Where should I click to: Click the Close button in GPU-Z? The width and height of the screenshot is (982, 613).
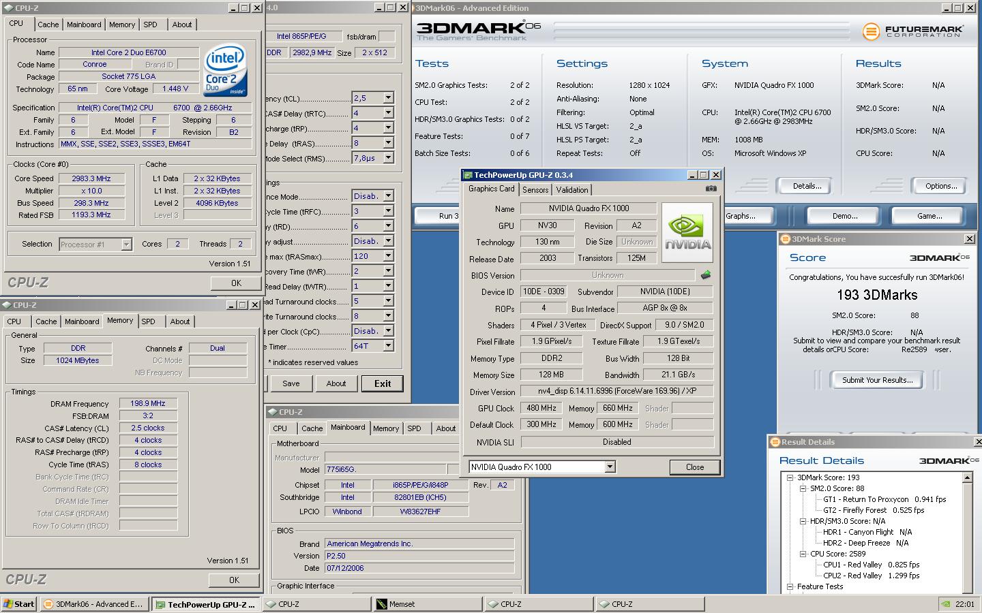point(695,467)
